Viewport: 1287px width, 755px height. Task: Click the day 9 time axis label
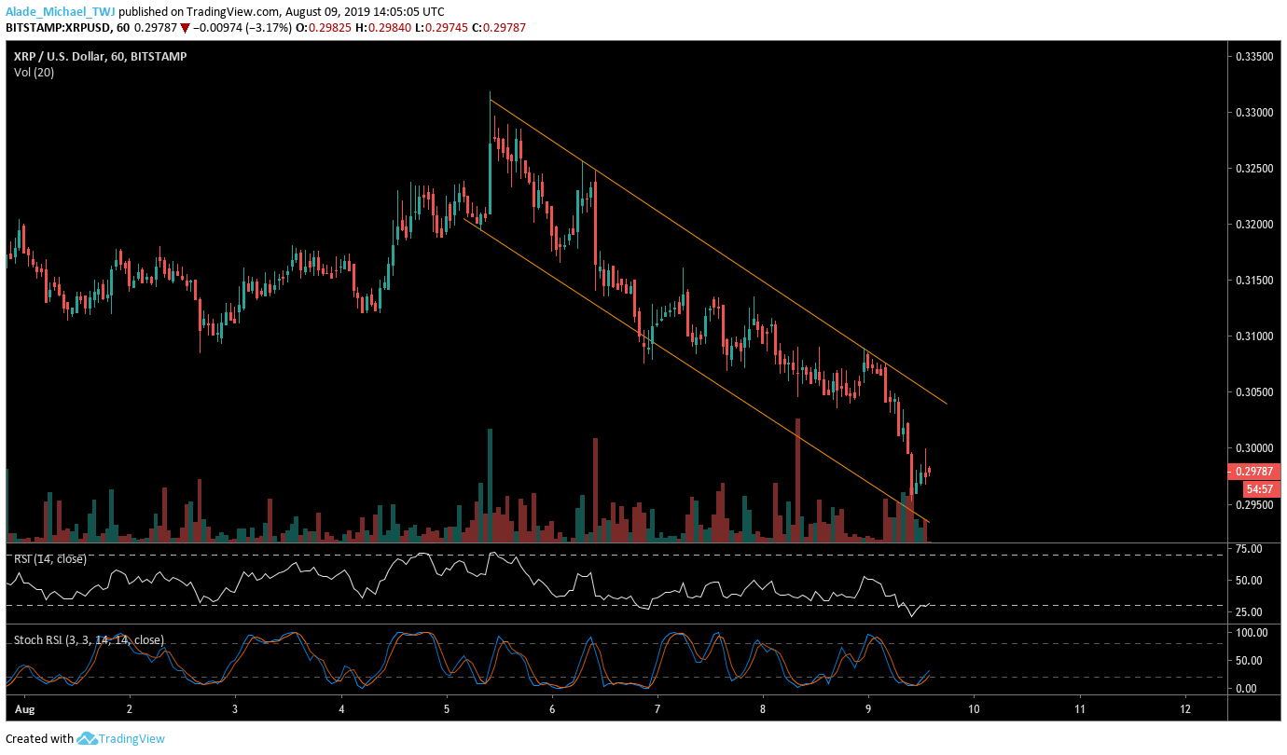868,708
